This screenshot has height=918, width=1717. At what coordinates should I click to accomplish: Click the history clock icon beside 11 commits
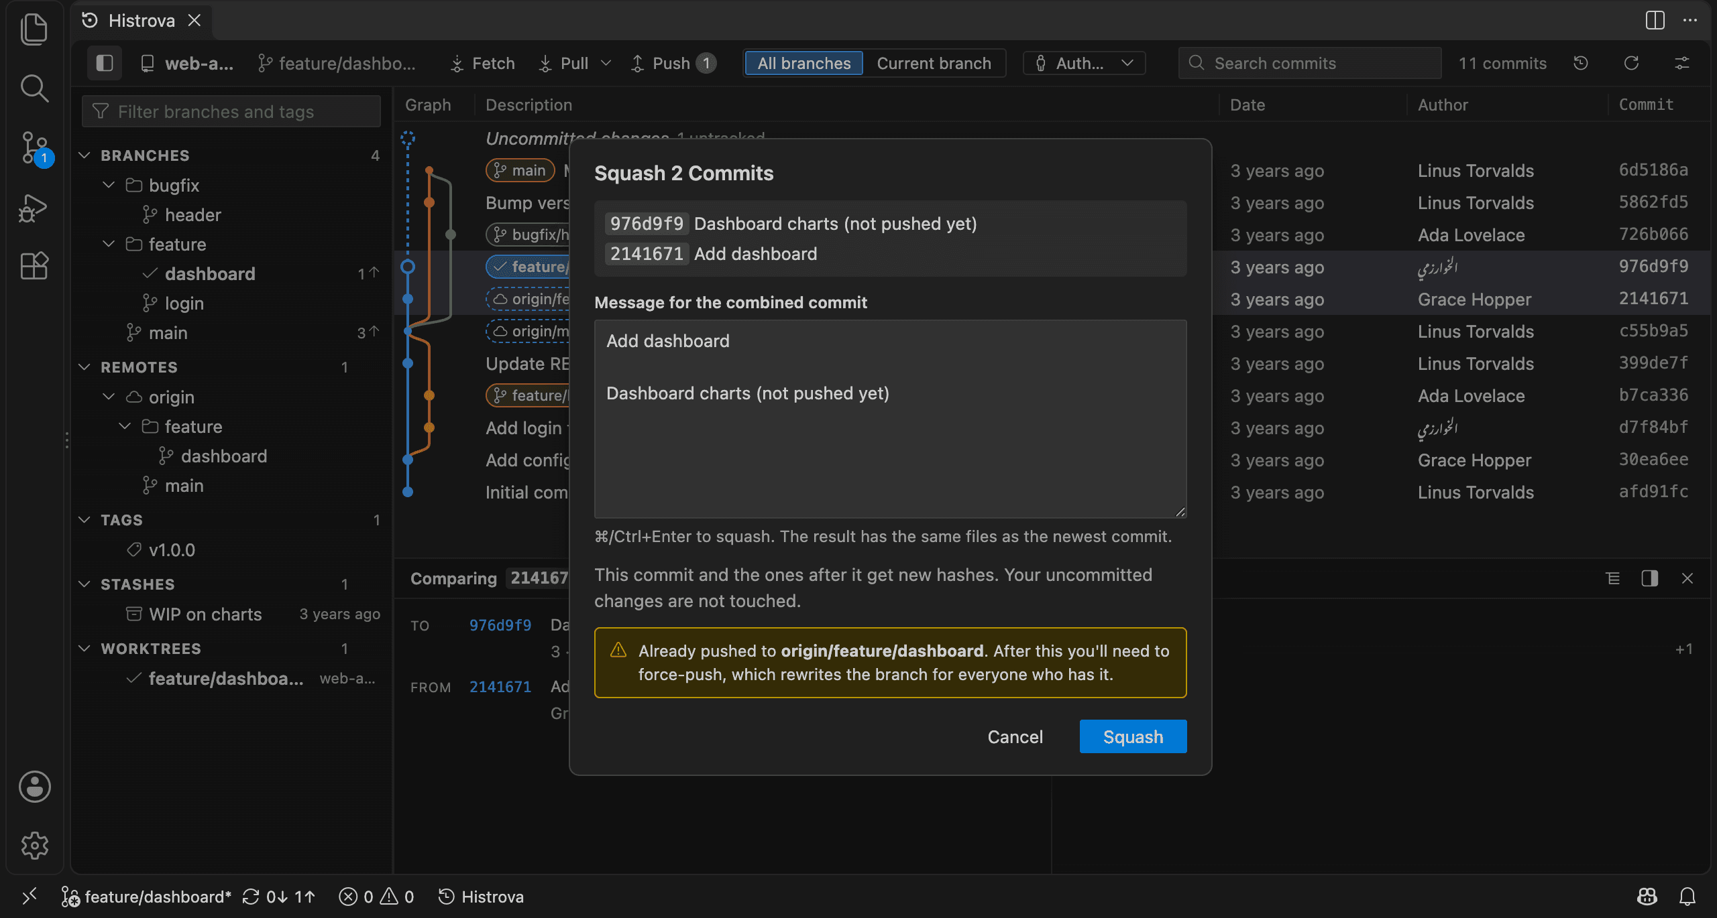point(1581,64)
